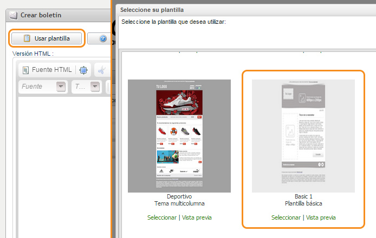This screenshot has width=376, height=238.
Task: Click Seleccionar under Basic 1 template
Action: pyautogui.click(x=286, y=217)
